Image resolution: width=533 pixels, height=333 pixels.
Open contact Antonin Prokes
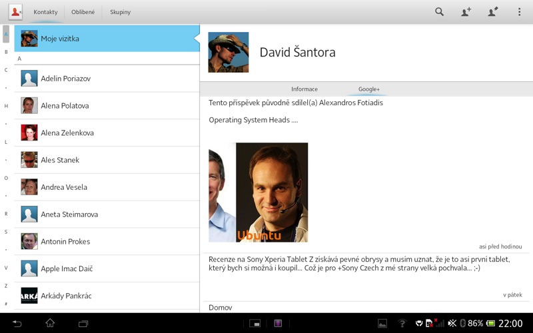(107, 242)
